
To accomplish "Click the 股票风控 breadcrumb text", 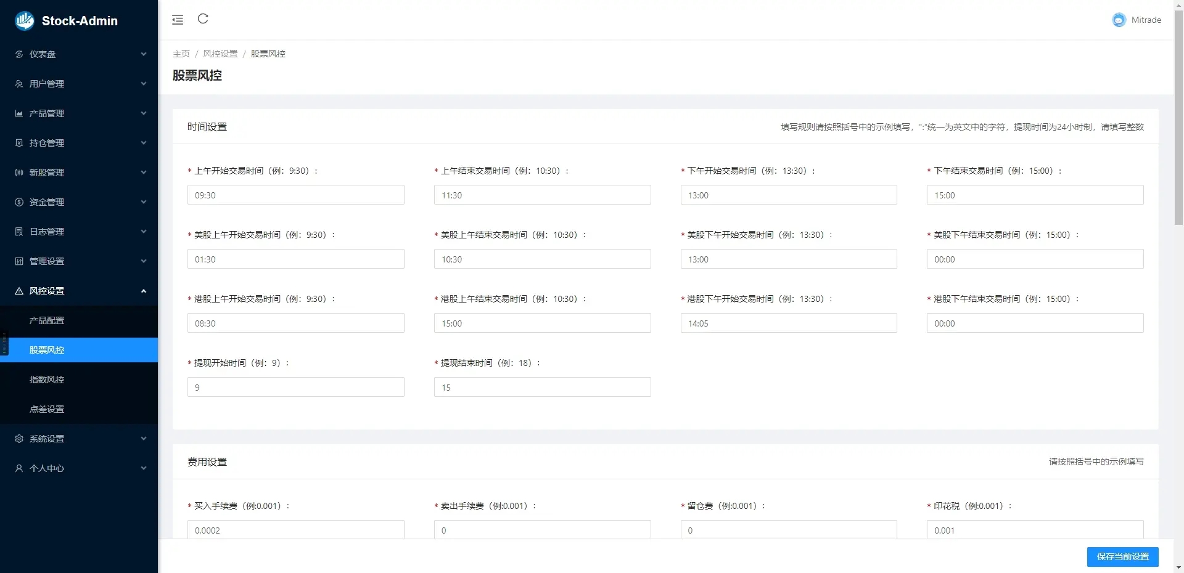I will click(x=268, y=54).
